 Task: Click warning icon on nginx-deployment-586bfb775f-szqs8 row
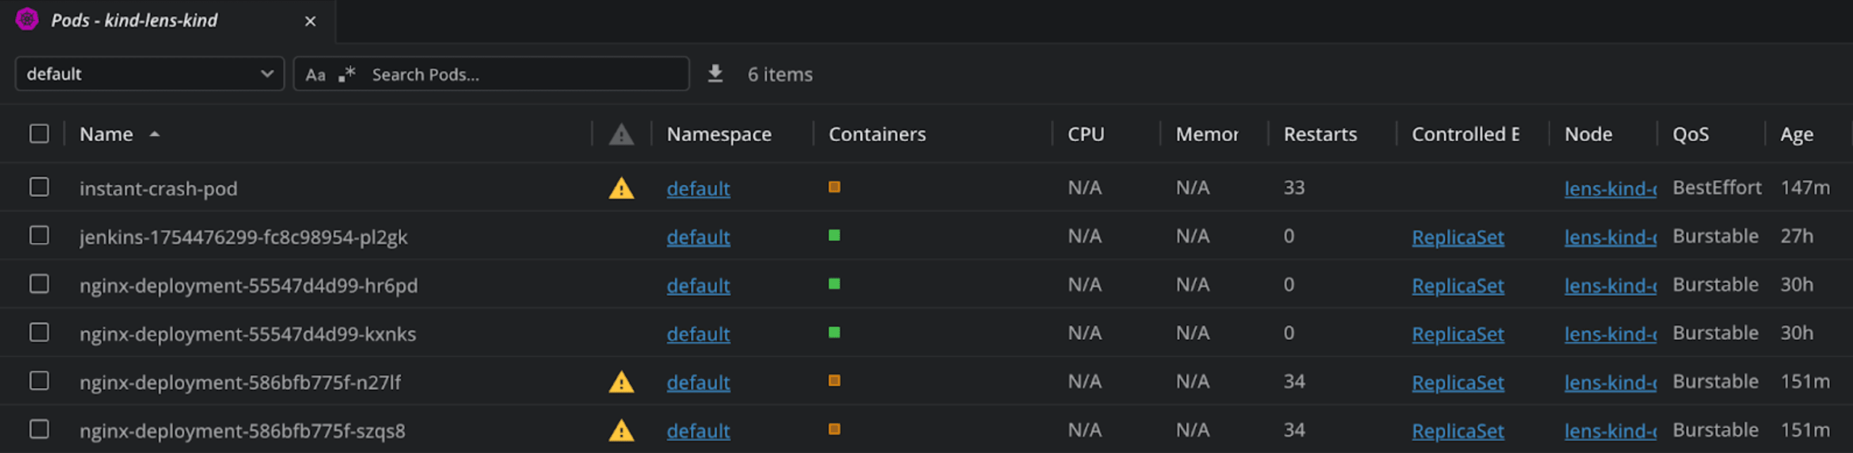(x=621, y=431)
